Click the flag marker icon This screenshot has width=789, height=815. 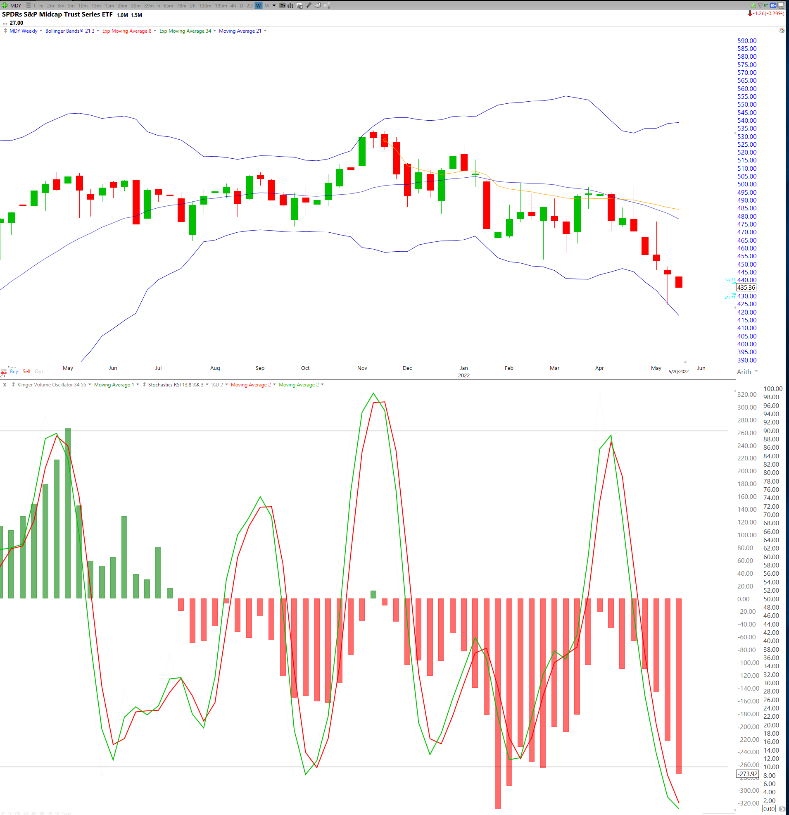[x=760, y=5]
